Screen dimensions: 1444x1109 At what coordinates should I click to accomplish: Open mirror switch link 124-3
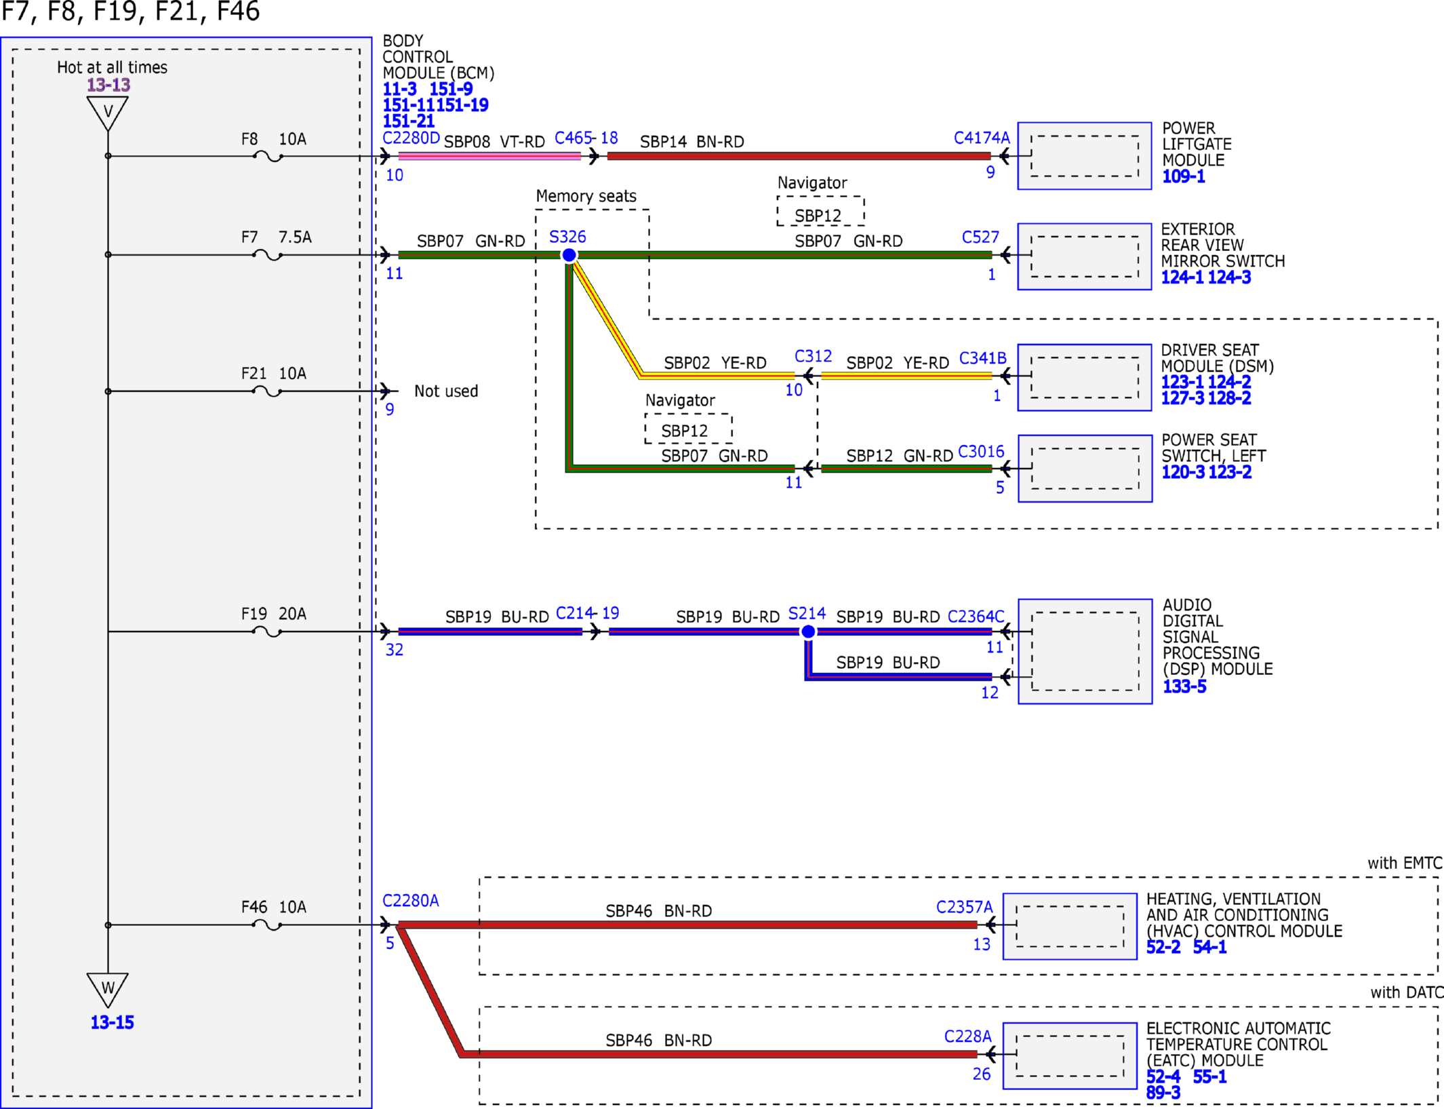[1229, 277]
